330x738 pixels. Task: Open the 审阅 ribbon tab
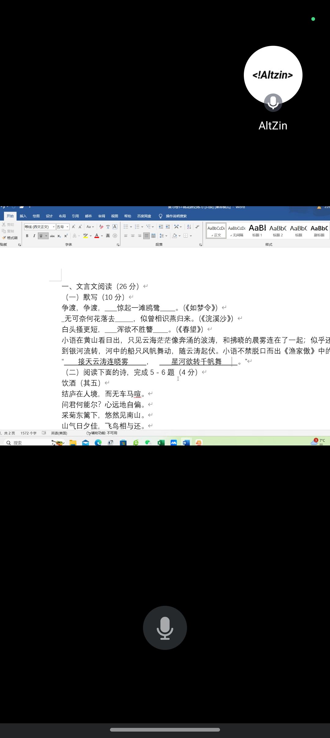pyautogui.click(x=101, y=216)
